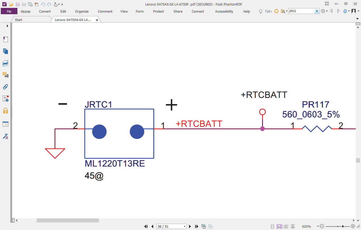This screenshot has height=230, width=361.
Task: Open the Organize ribbon tab
Action: click(x=82, y=12)
